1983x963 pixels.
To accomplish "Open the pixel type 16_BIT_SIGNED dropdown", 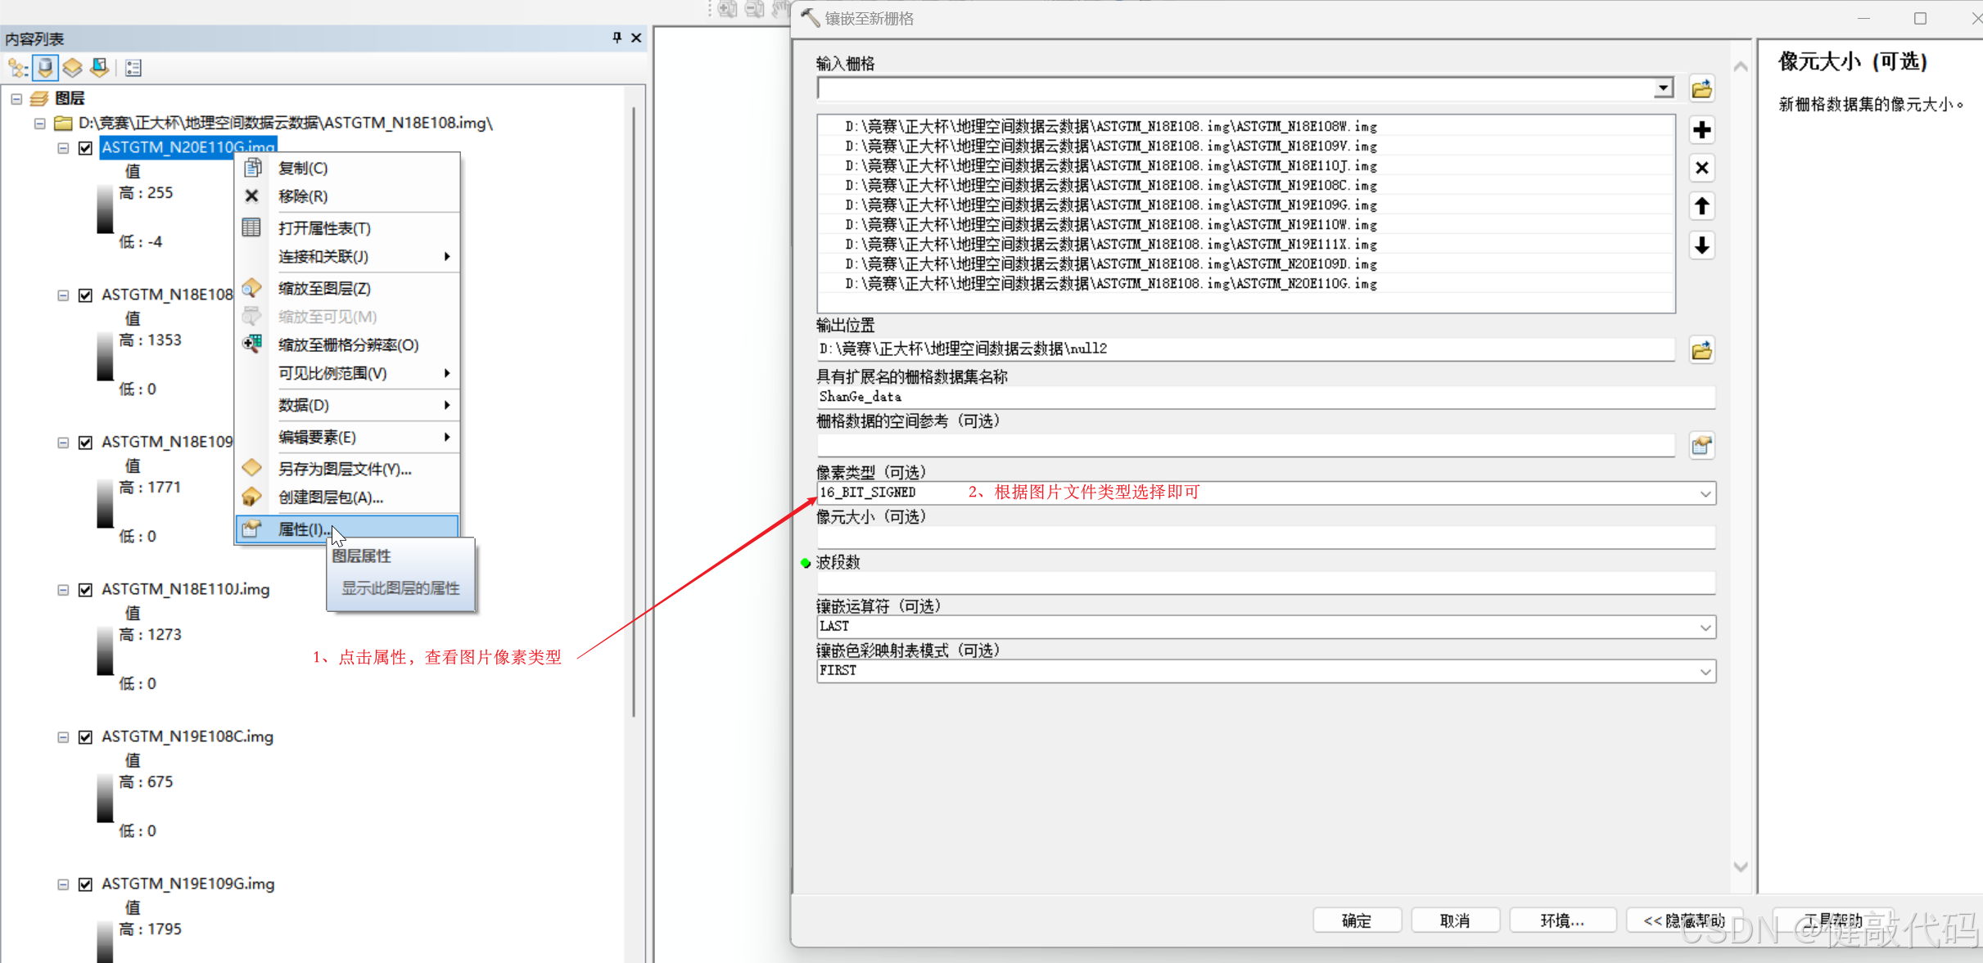I will click(x=1705, y=493).
